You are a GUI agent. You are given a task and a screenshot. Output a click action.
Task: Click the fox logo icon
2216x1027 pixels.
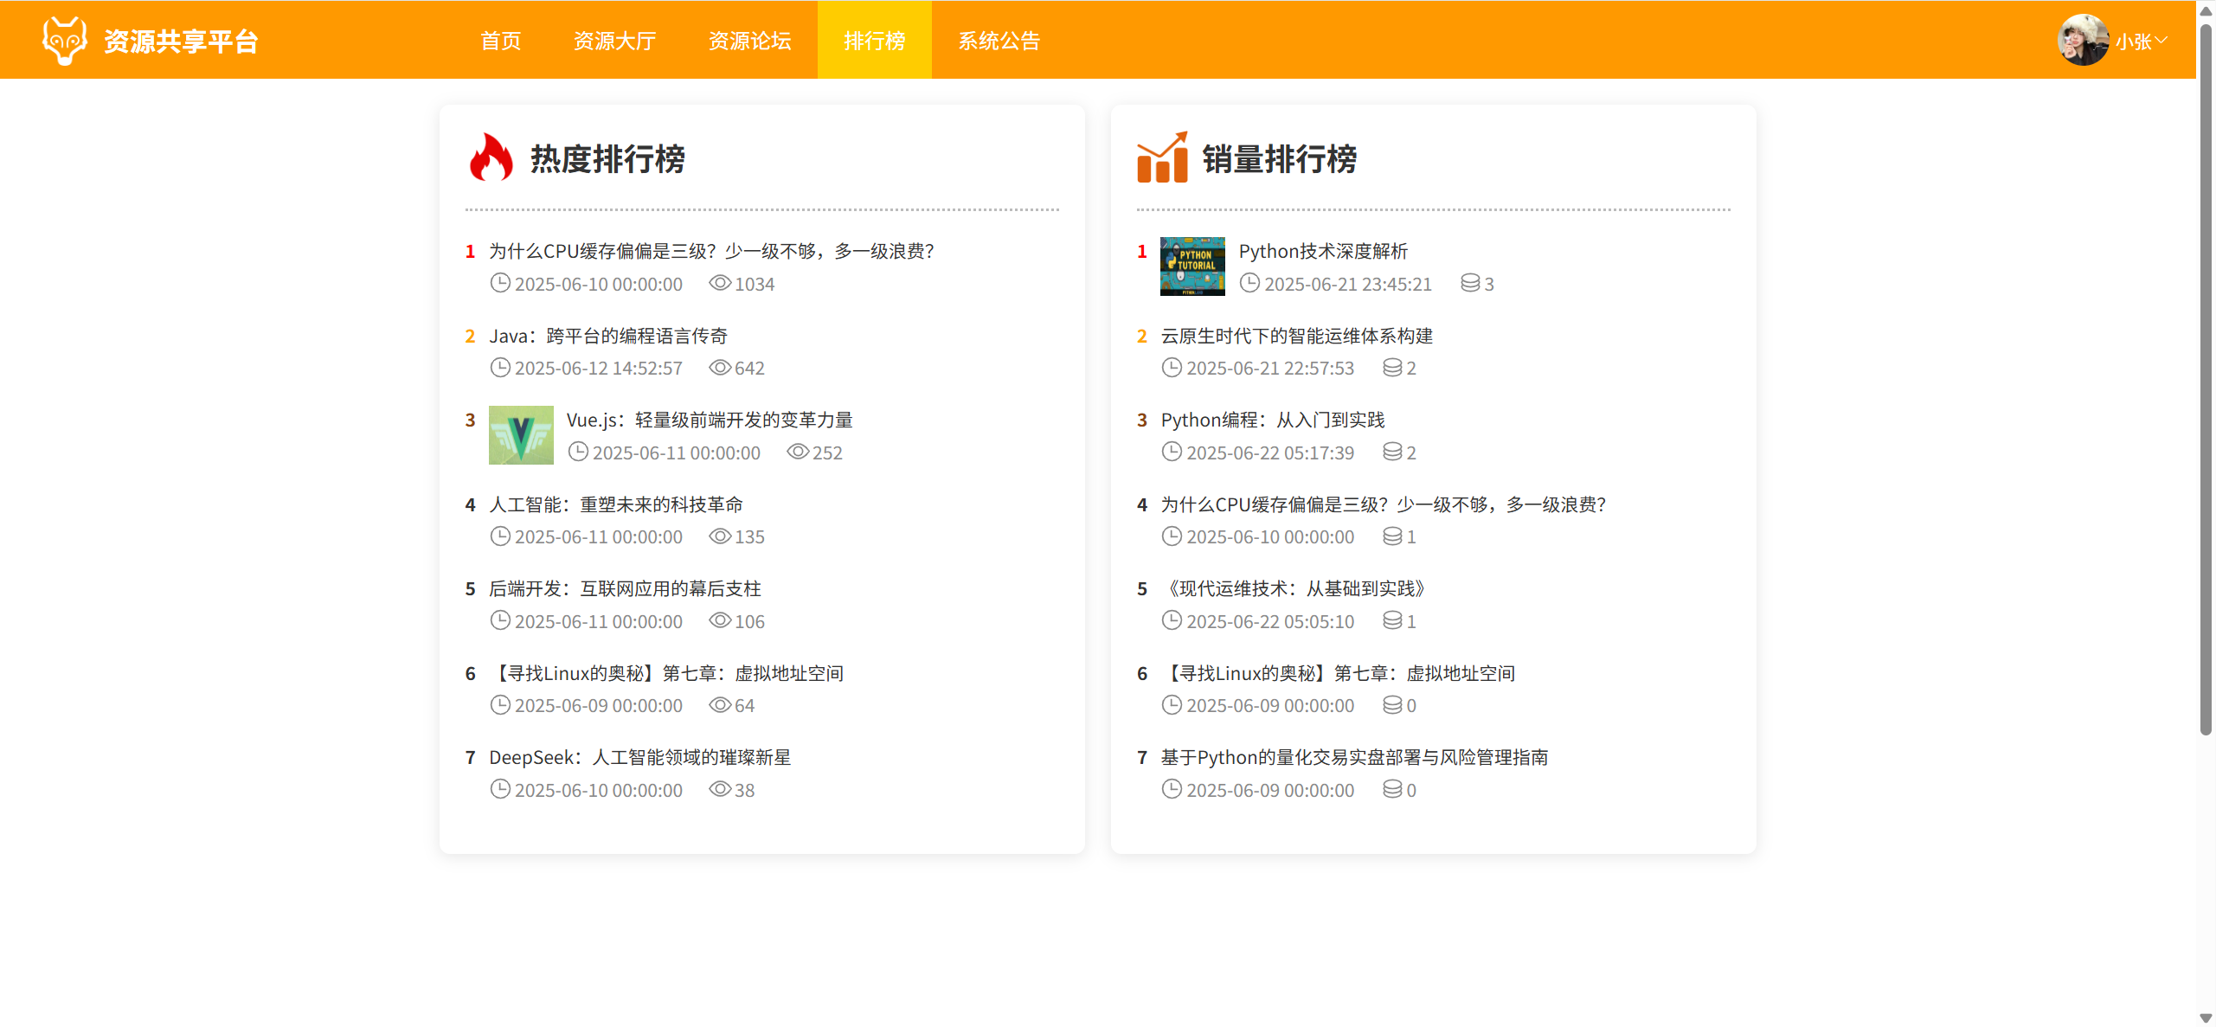coord(64,40)
